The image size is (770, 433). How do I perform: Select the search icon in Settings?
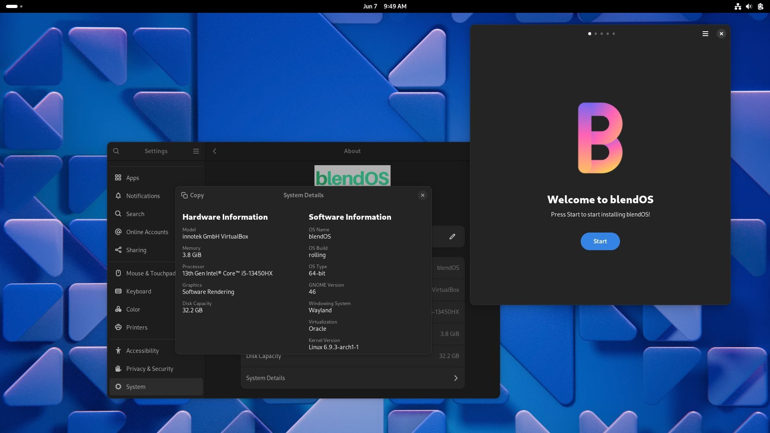[x=116, y=151]
